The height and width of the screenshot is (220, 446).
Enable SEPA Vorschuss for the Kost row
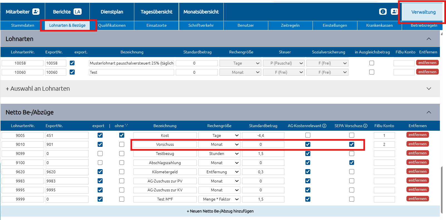(352, 135)
